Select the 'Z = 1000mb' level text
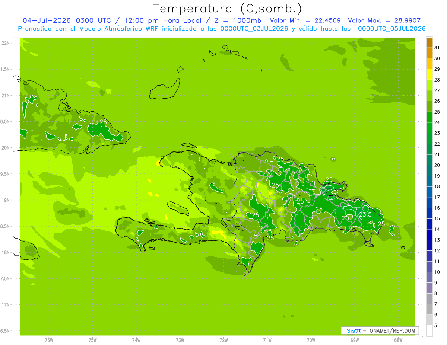This screenshot has height=345, width=447. (237, 20)
